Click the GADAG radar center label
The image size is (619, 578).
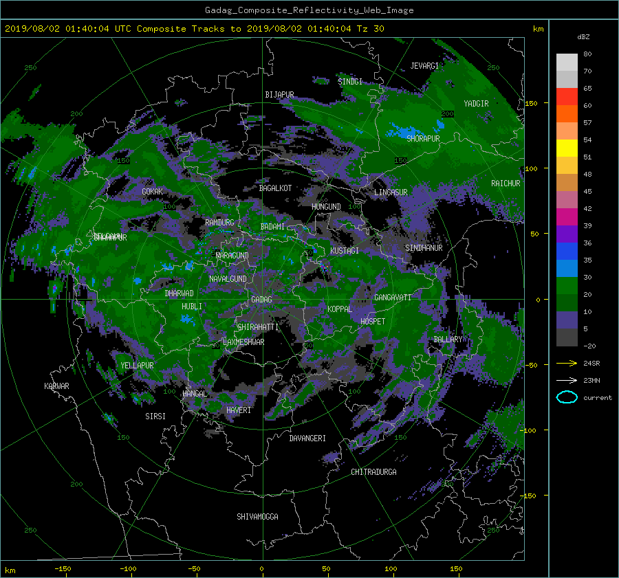click(x=261, y=300)
